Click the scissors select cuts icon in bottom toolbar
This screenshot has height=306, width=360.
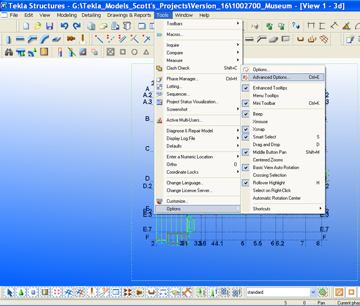[104, 292]
